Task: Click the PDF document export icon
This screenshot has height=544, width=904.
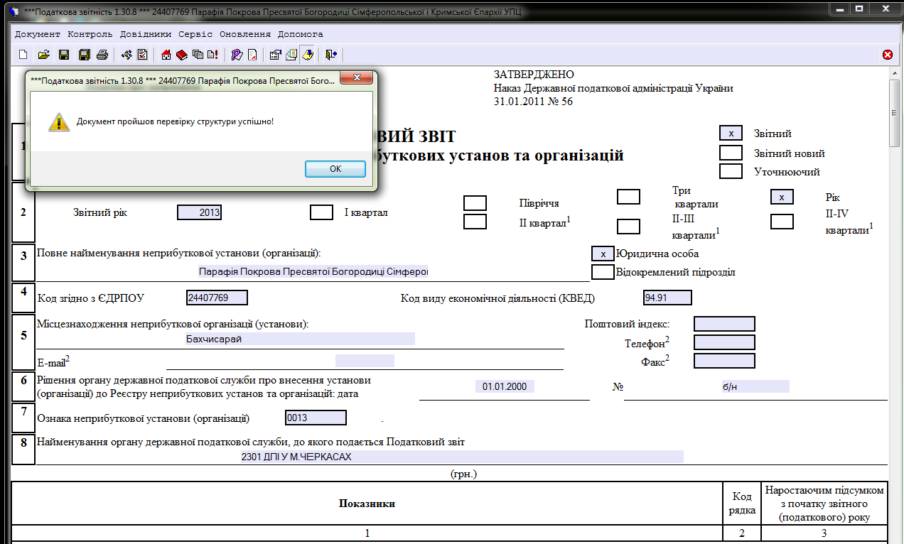Action: point(252,55)
